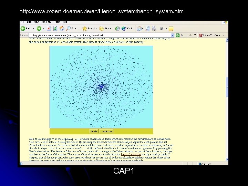Open the Help menu
The image size is (248, 186).
point(65,22)
